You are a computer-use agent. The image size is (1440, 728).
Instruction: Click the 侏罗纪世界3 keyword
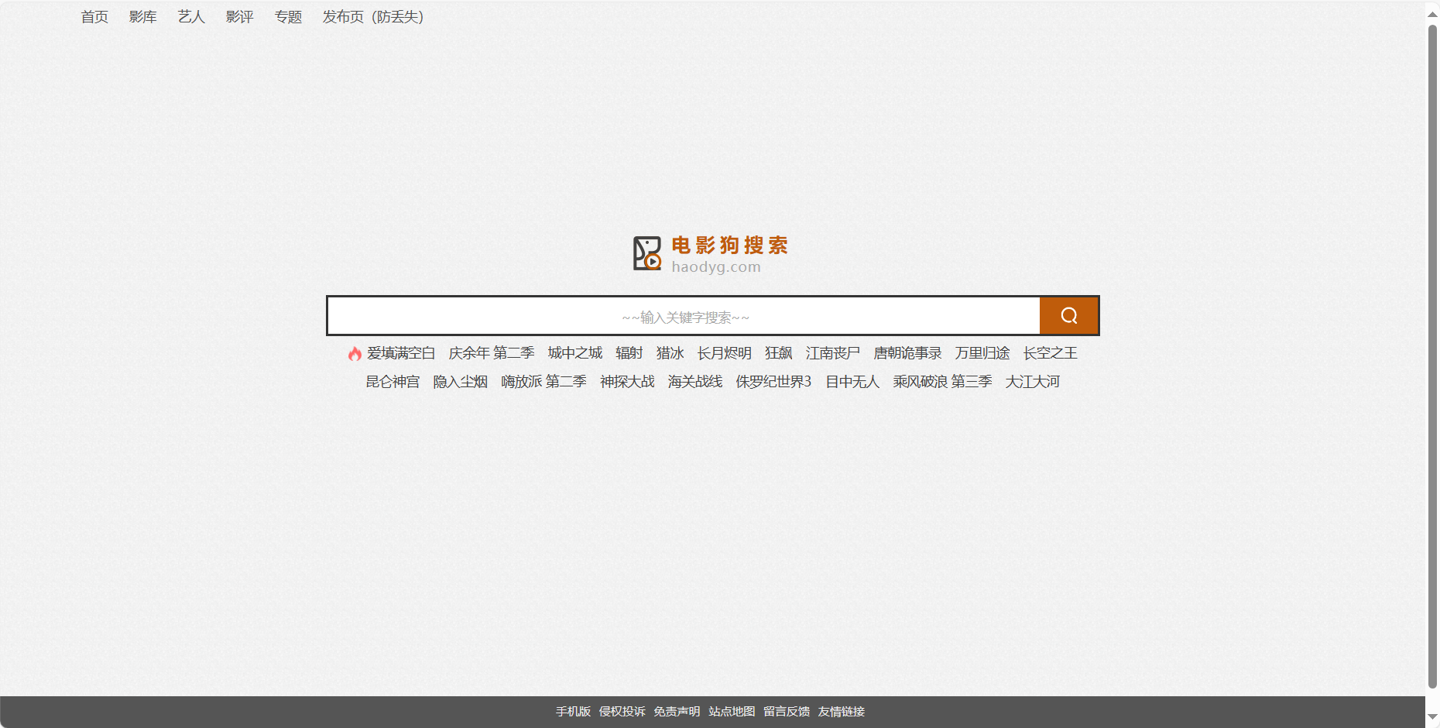(773, 382)
